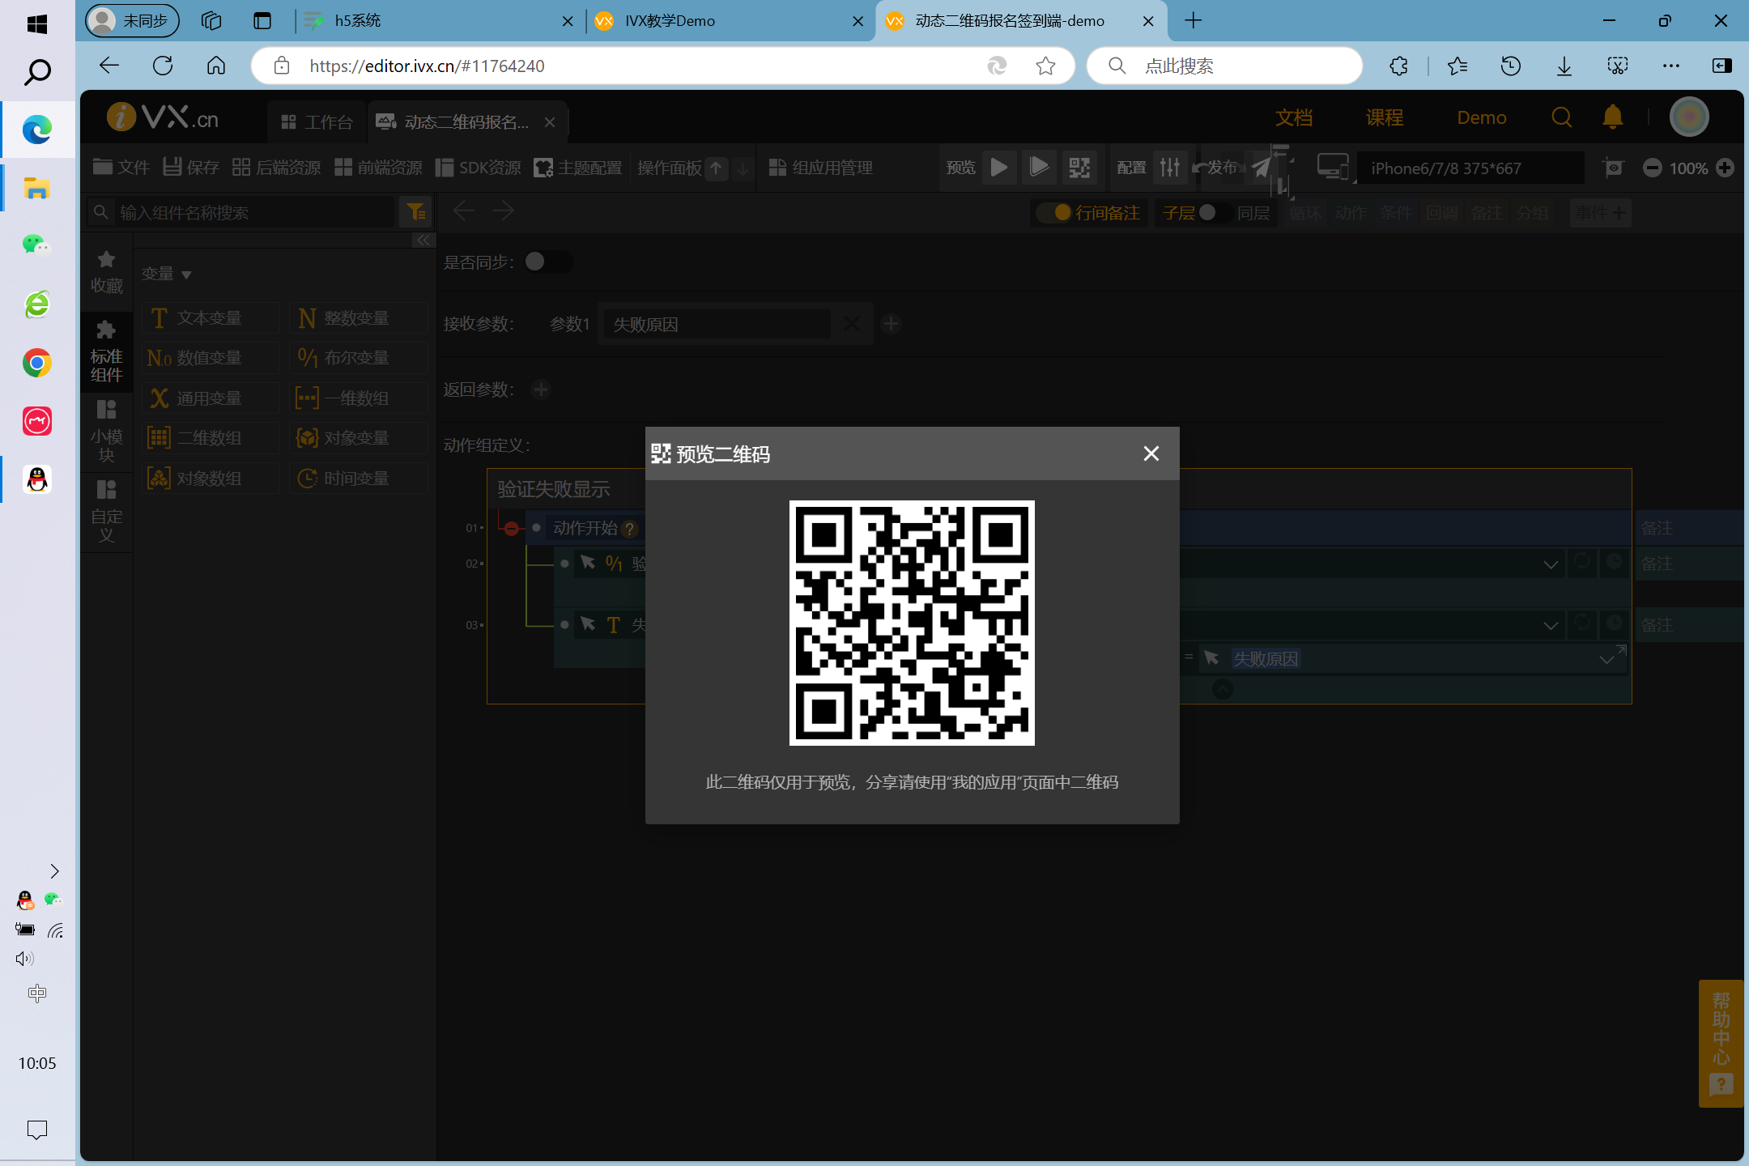
Task: Select the 时间变量 component
Action: pos(358,479)
